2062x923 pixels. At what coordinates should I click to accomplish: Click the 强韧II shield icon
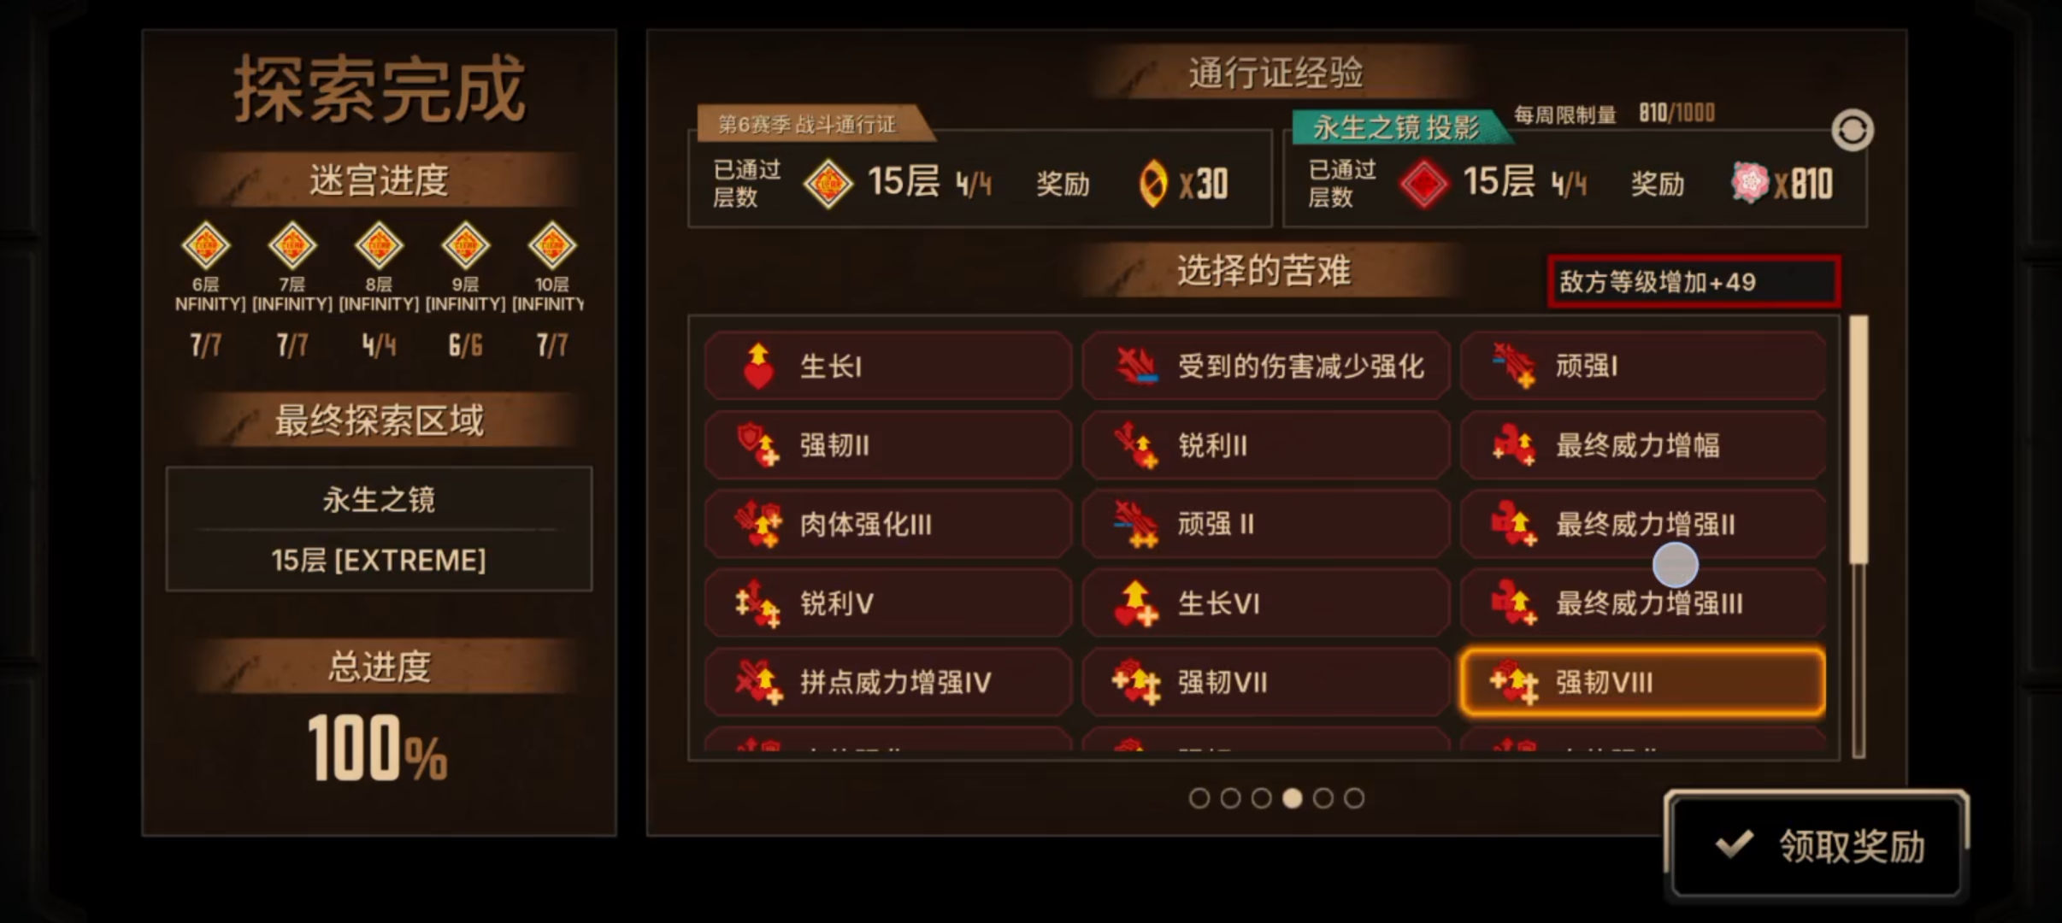tap(757, 445)
